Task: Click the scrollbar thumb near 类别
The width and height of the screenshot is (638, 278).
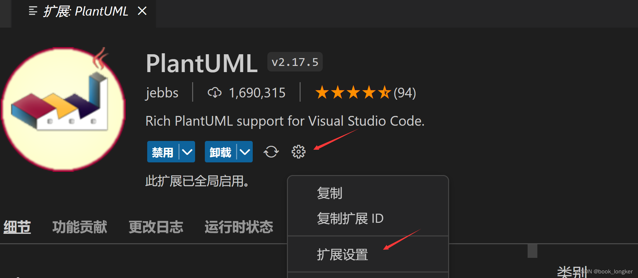Action: 532,251
